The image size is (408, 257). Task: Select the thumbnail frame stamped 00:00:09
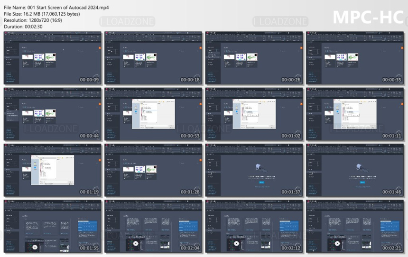click(x=53, y=58)
